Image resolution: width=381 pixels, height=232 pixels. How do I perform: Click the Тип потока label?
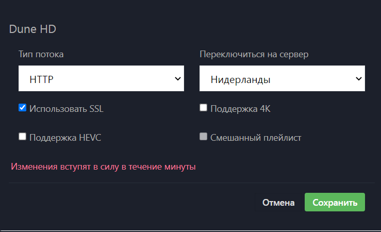(x=41, y=54)
